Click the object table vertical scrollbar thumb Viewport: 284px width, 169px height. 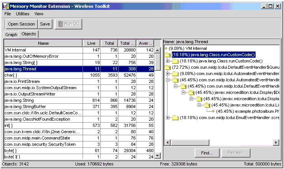tap(157, 62)
